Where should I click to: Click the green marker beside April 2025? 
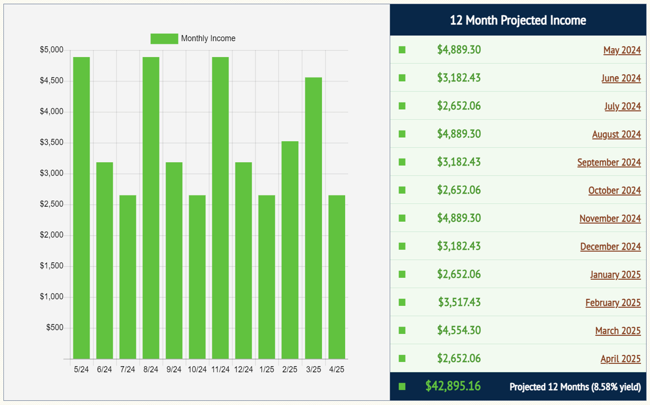(x=402, y=358)
